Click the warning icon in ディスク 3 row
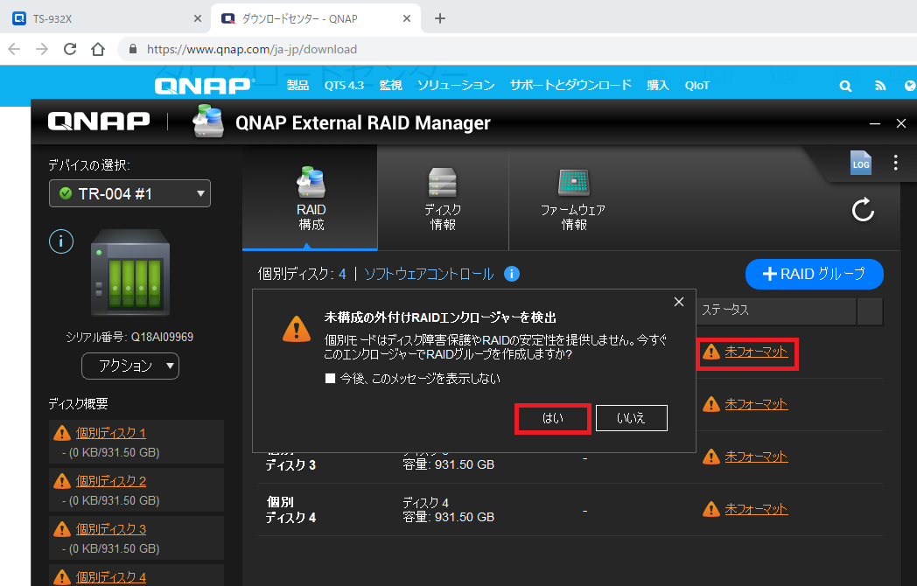 tap(711, 457)
